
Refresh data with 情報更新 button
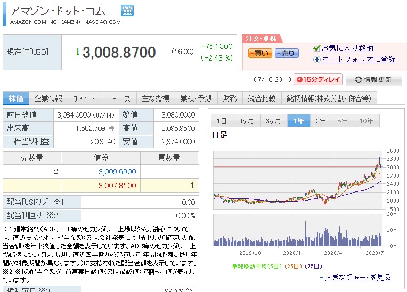(x=374, y=80)
